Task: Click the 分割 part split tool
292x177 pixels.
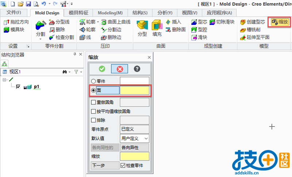Action: point(41,27)
